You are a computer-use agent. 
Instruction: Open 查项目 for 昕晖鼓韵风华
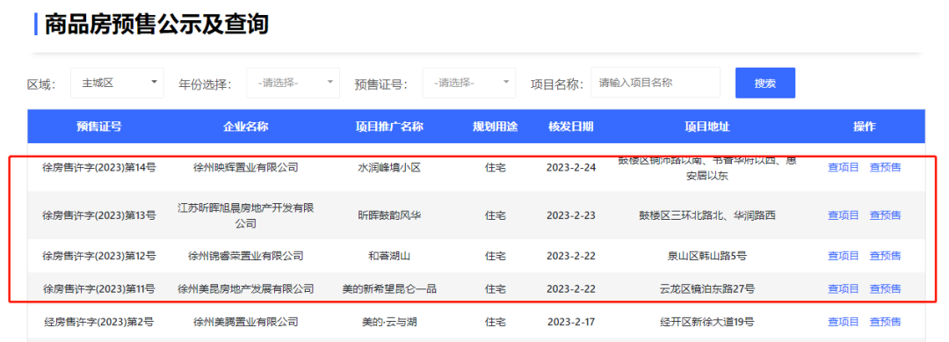pyautogui.click(x=843, y=215)
